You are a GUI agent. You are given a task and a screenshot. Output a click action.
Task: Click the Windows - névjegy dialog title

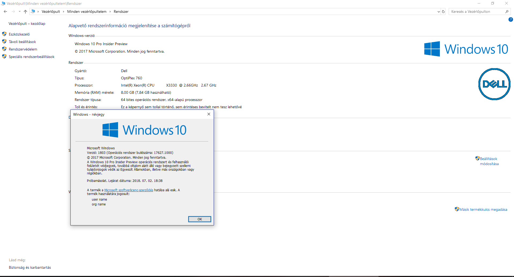[x=89, y=114]
